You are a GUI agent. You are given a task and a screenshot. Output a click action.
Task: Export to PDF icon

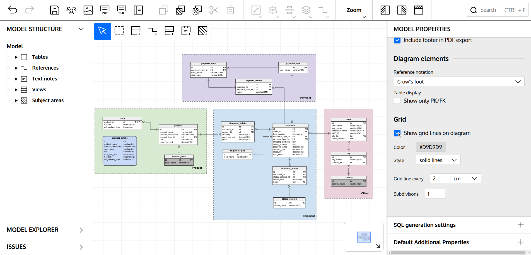point(105,10)
